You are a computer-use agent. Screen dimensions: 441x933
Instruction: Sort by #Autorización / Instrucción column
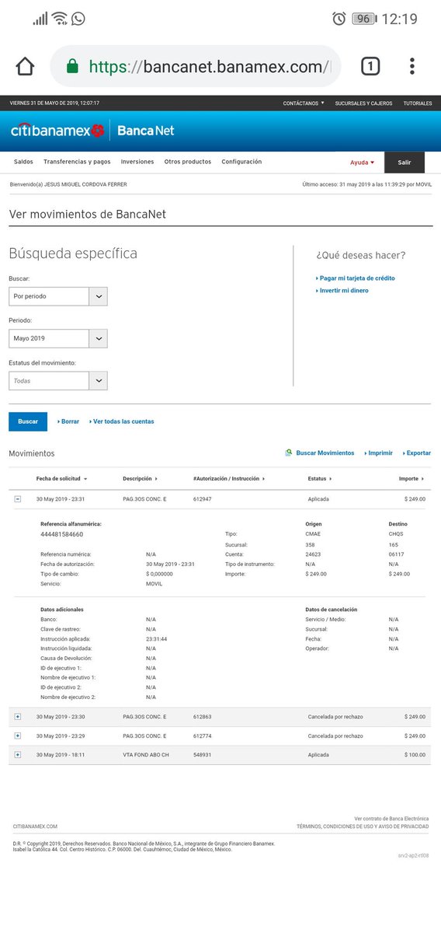tap(229, 479)
